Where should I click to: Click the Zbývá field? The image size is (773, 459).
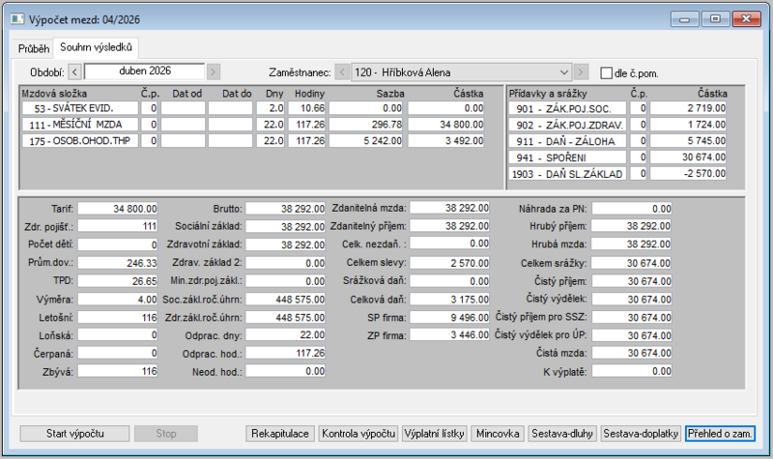click(x=118, y=371)
